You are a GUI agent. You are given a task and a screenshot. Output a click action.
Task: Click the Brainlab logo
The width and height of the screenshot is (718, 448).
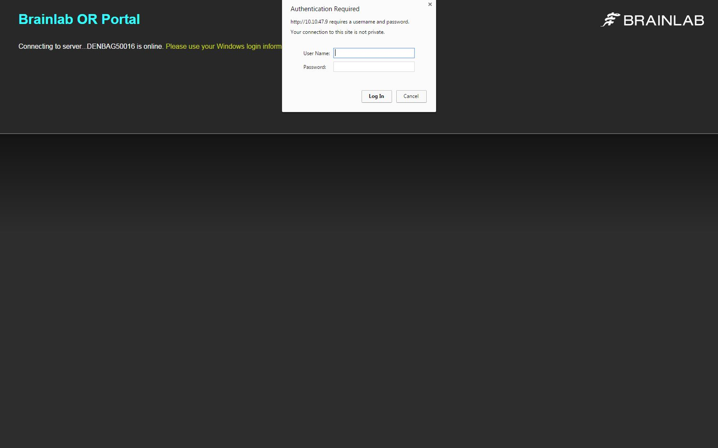pyautogui.click(x=652, y=20)
